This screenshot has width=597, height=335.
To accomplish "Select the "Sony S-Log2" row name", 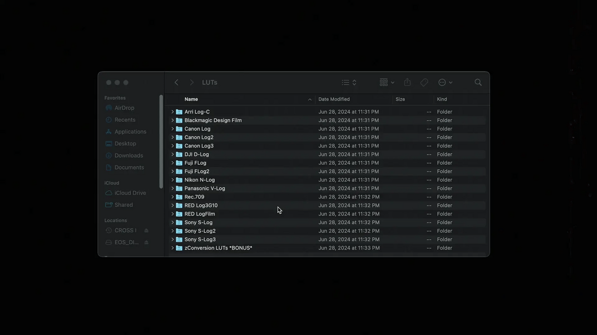I will [200, 231].
